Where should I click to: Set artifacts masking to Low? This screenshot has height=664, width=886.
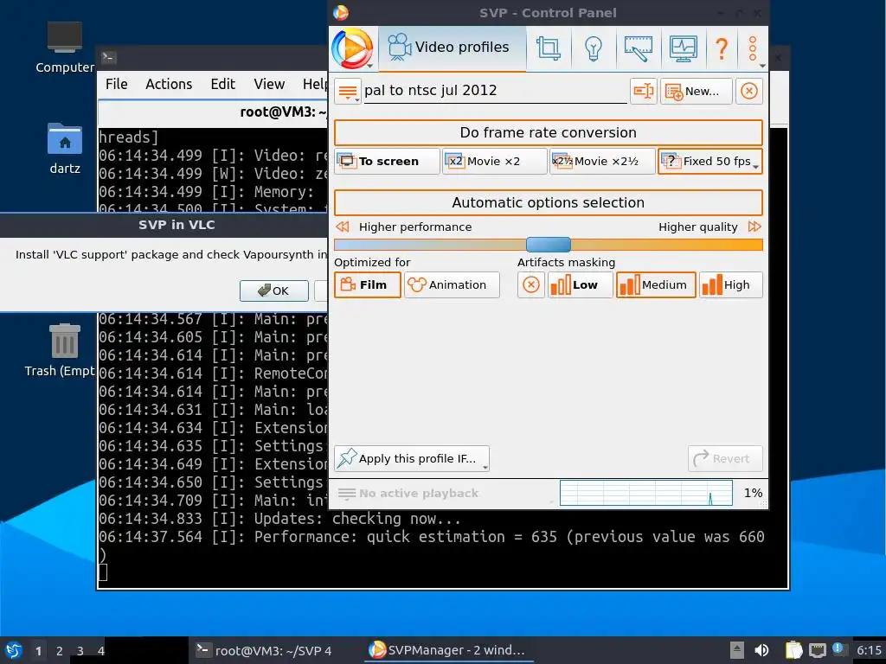580,285
